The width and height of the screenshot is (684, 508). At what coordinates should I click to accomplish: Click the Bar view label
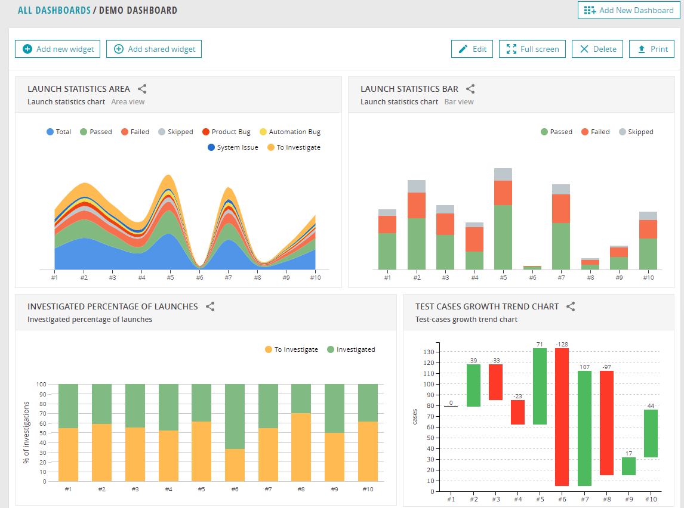[x=459, y=102]
